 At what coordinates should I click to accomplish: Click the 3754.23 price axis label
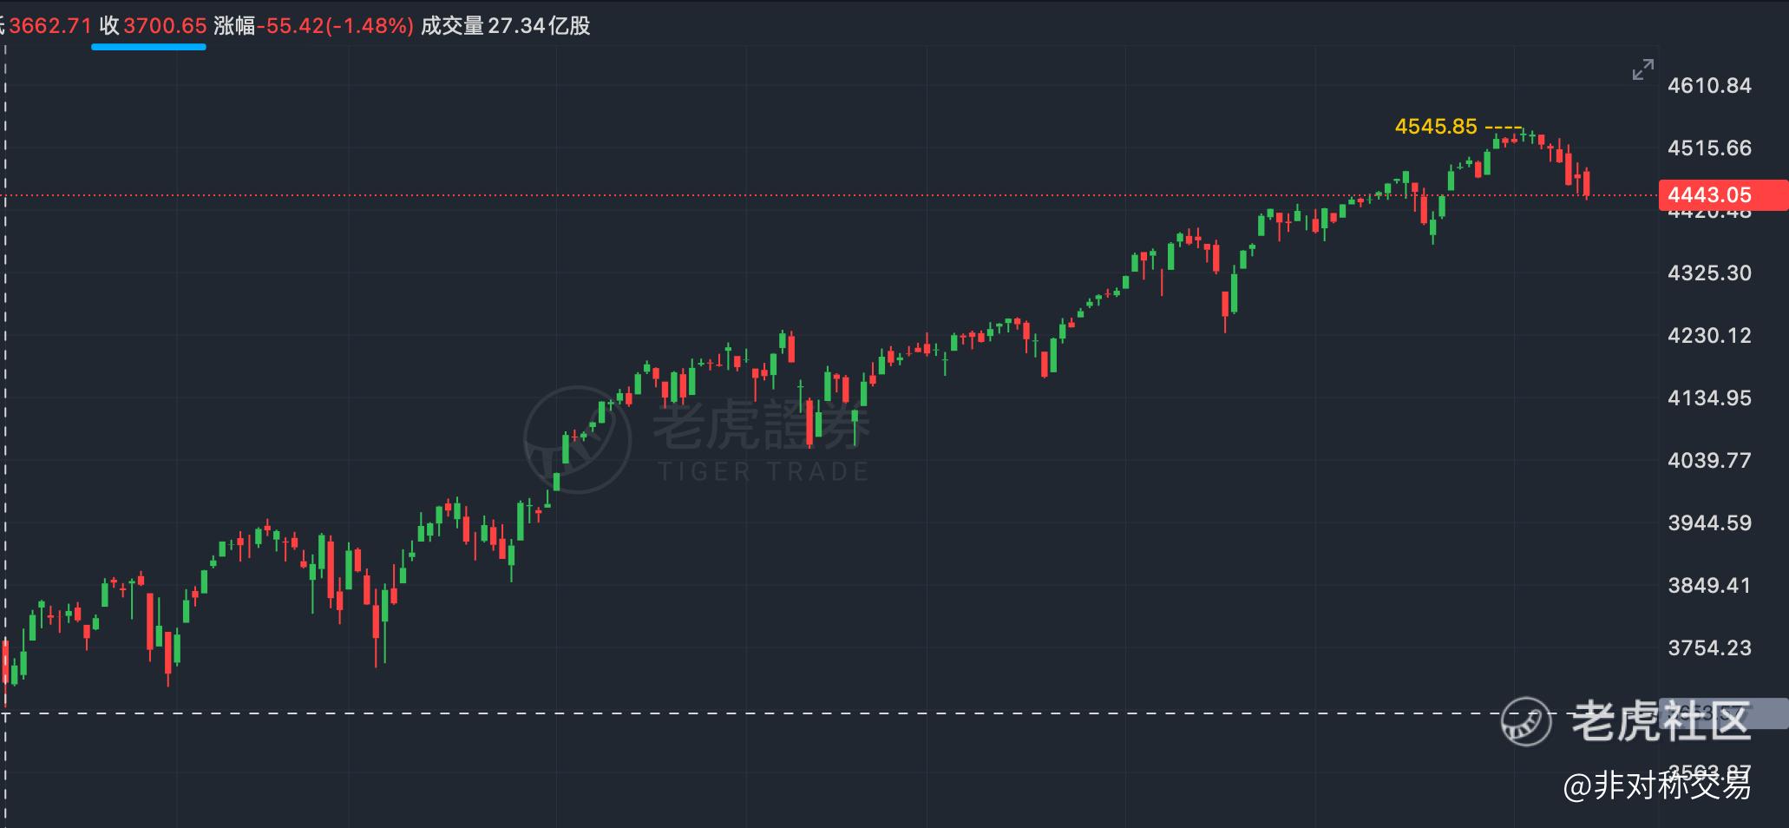click(1709, 647)
